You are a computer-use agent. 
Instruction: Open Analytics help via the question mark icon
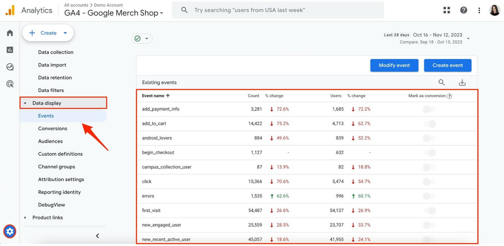(464, 10)
